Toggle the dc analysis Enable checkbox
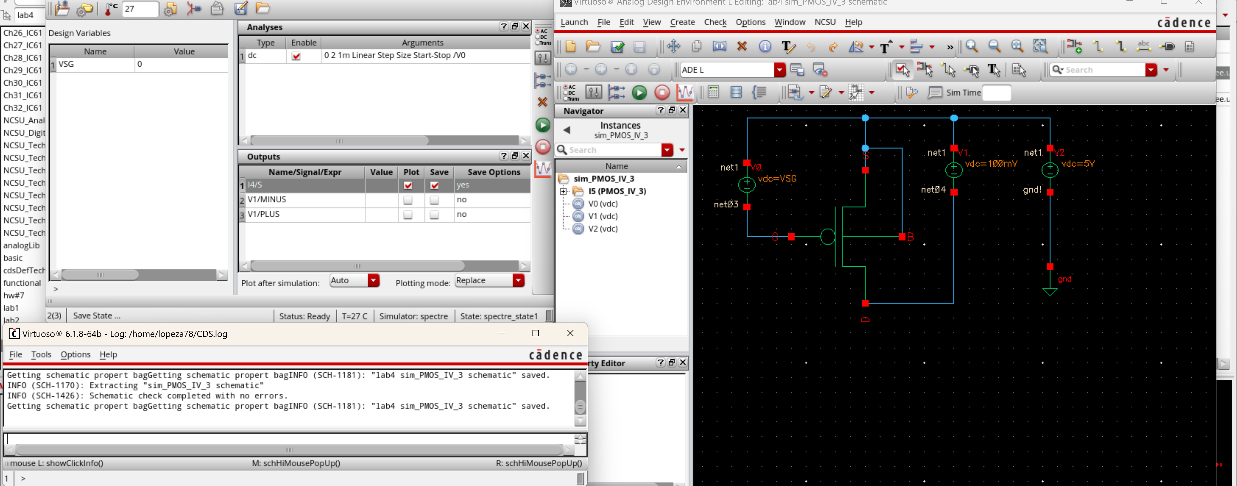This screenshot has height=486, width=1237. [296, 56]
